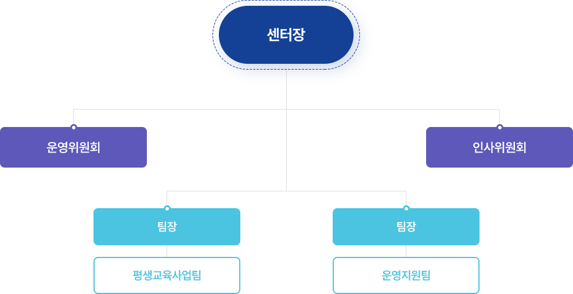
Task: Click the 평생교육사업팀 text label
Action: point(167,275)
